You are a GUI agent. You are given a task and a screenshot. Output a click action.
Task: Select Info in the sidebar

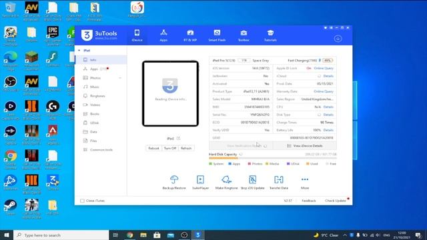coord(101,60)
